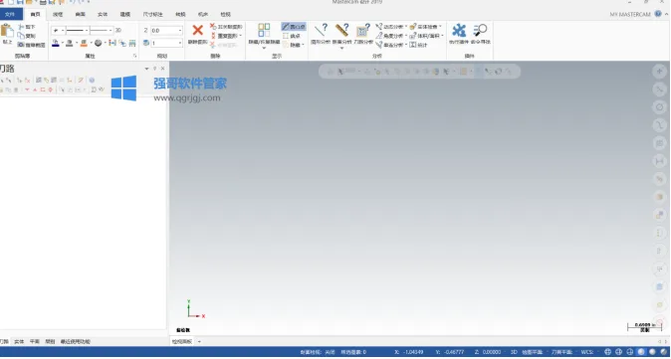
Task: Close the toolpaths panel with X
Action: coord(162,69)
